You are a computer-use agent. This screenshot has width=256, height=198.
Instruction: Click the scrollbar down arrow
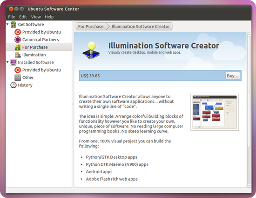[x=249, y=185]
